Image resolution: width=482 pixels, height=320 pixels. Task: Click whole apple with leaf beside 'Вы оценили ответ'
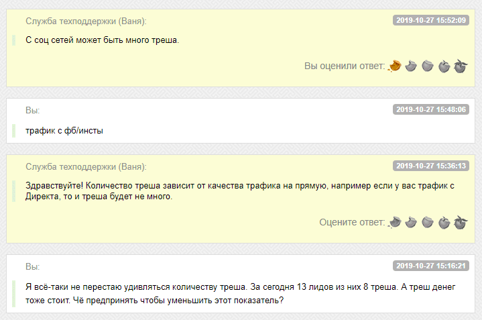(460, 66)
